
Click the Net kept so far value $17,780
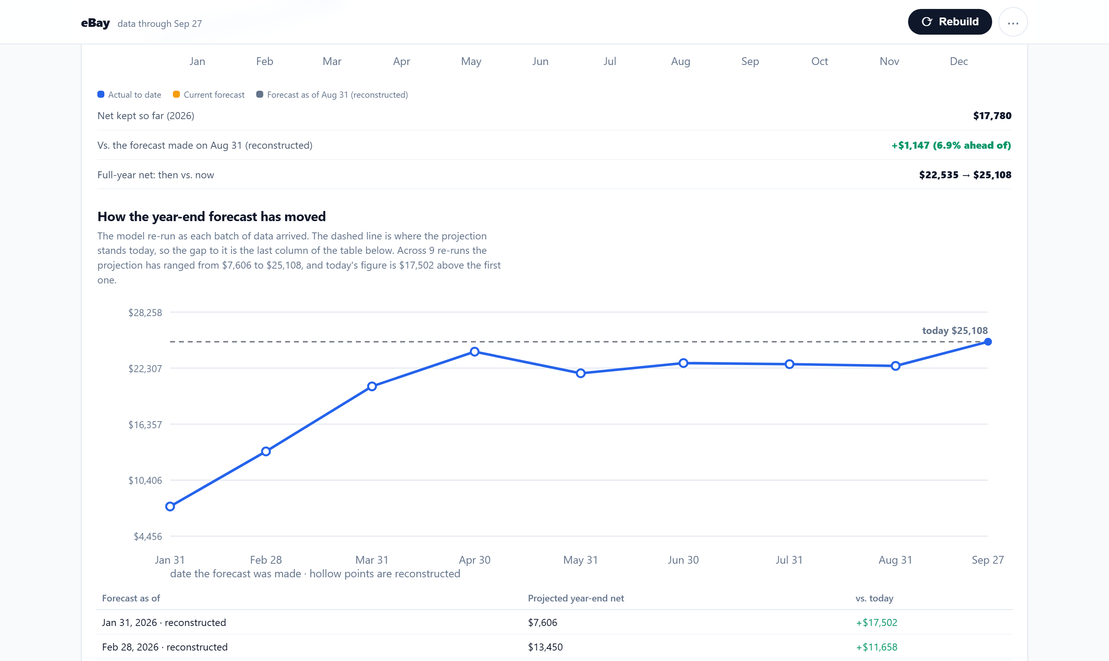[x=992, y=116]
